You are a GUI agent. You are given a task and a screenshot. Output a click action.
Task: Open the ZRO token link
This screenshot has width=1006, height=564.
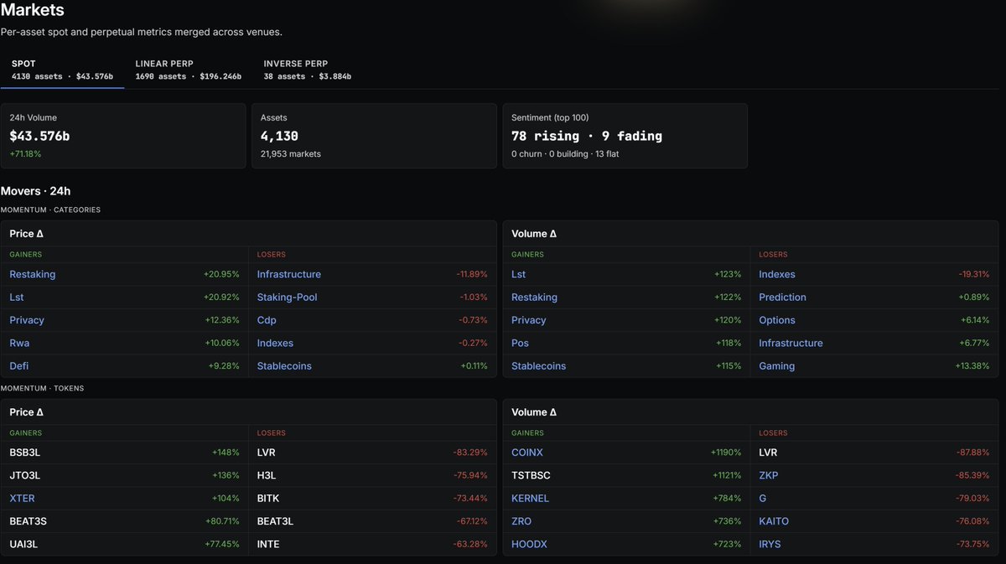click(521, 521)
